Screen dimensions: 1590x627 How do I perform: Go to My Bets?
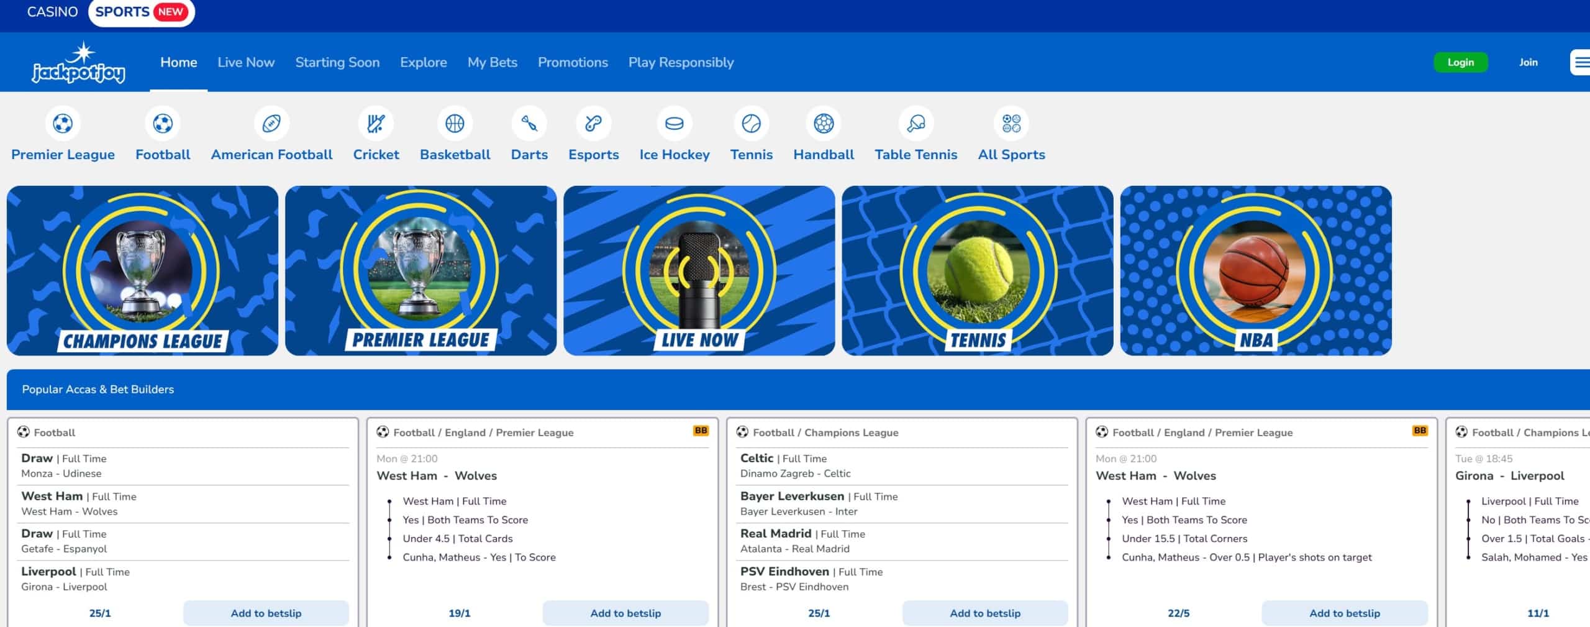(493, 62)
